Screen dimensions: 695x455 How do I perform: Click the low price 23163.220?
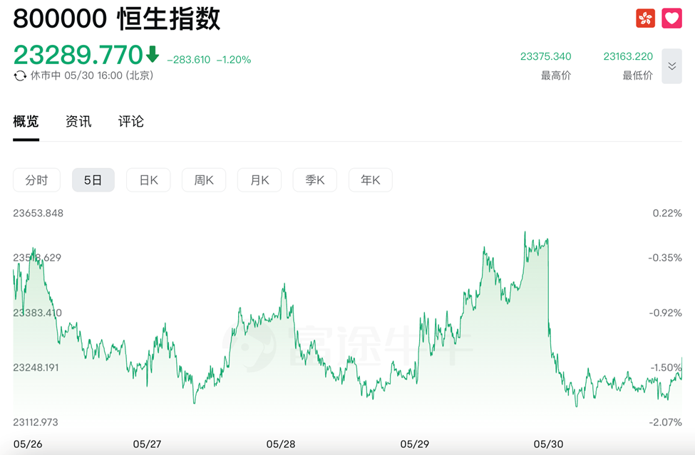pos(628,56)
